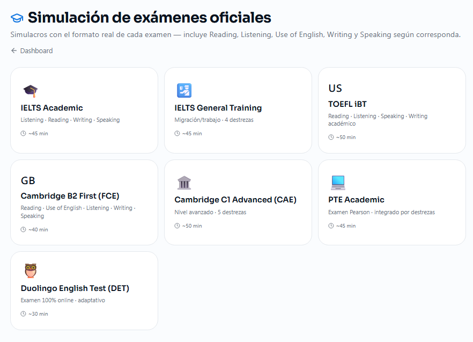Screen dimensions: 473x342
Task: Click the clock icon on IELTS Academic card
Action: 23,134
